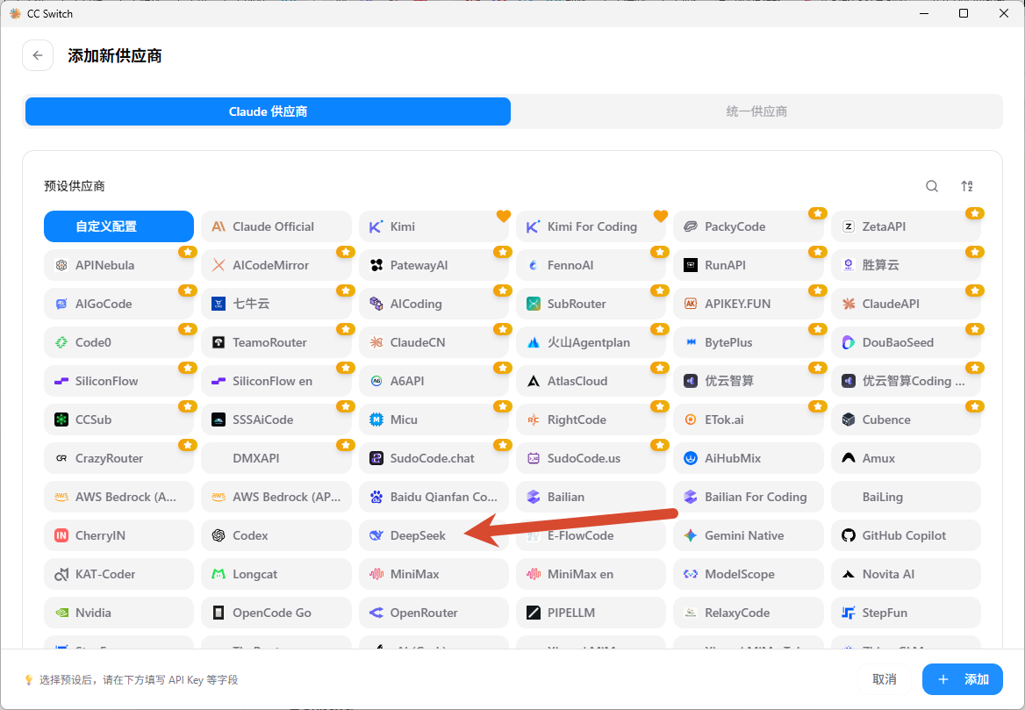Open the preset provider search
Screen dimensions: 1025x710
(x=931, y=186)
